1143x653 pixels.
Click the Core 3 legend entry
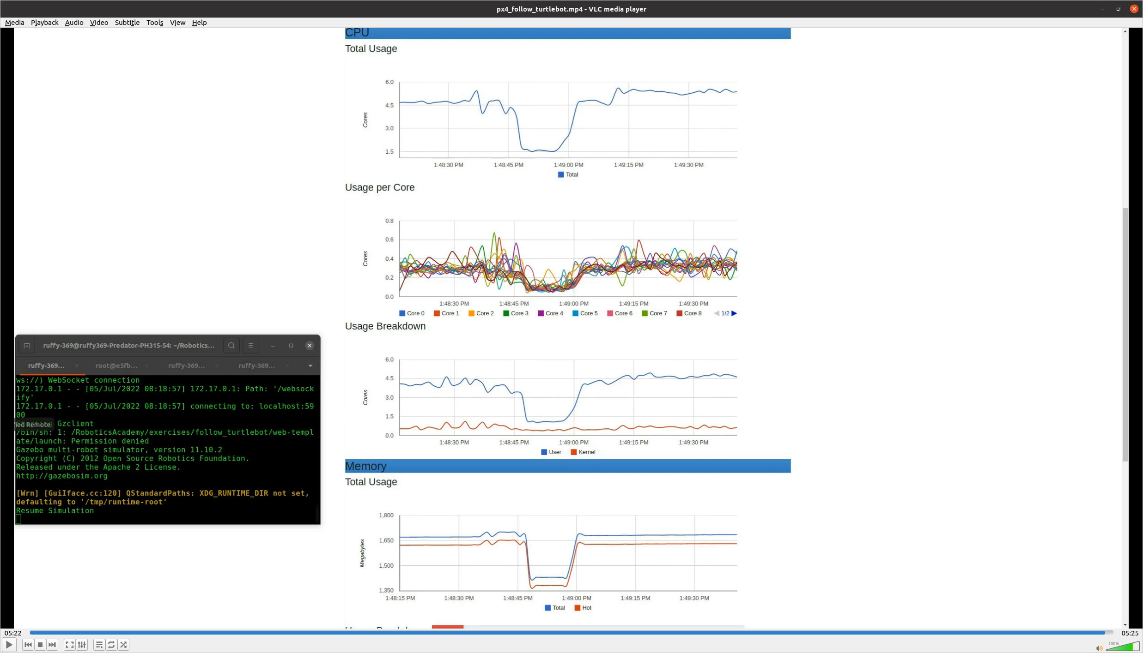click(516, 313)
